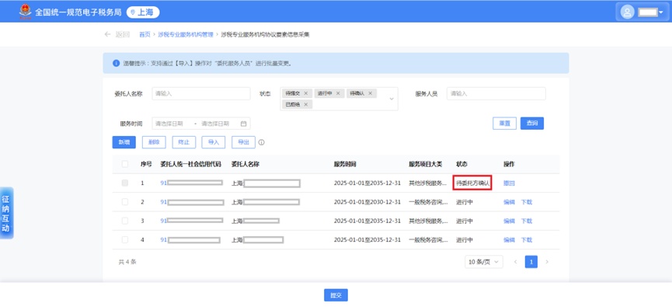Click 撤回 in row 1
Viewport: 672px width, 307px height.
tap(509, 183)
